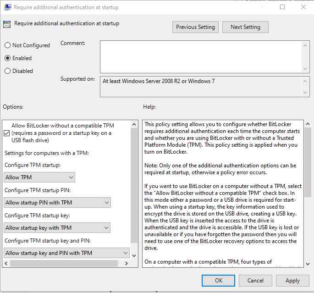
Task: Open the Configure TPM startup dropdown
Action: [x=39, y=177]
